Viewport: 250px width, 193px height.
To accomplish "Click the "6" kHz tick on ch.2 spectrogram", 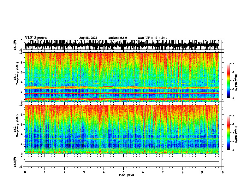I will [x=22, y=125].
